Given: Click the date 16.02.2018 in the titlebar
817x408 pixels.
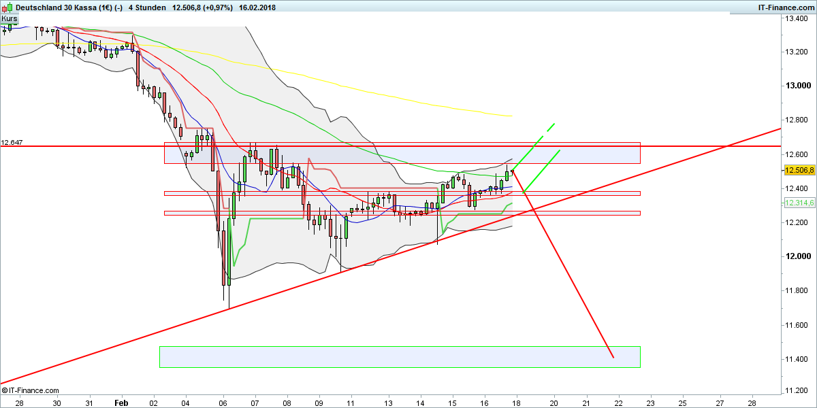Looking at the screenshot, I should [x=259, y=7].
